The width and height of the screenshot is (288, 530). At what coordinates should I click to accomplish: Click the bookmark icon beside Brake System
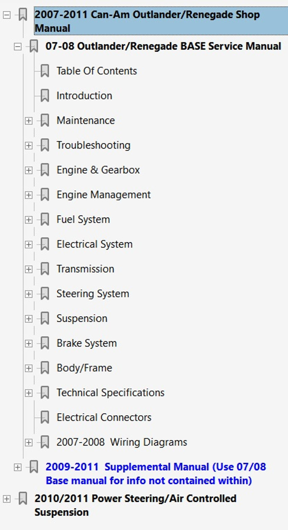[45, 343]
